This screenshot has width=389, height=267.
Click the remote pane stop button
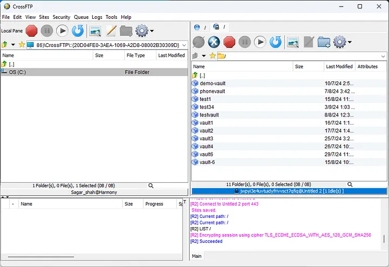229,42
